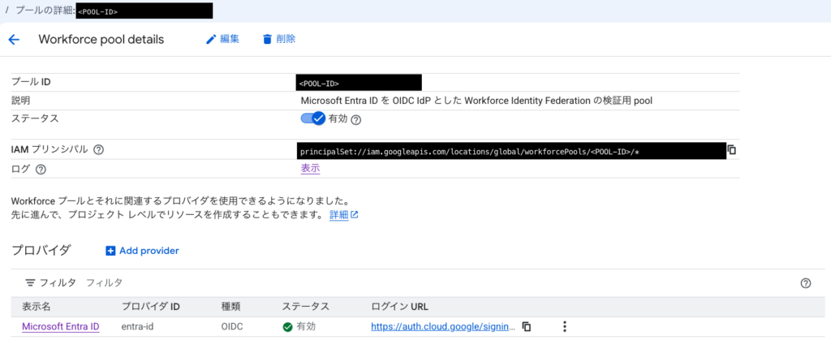Screen dimensions: 831x349
Task: Copy the login URL with the copy icon
Action: (x=526, y=327)
